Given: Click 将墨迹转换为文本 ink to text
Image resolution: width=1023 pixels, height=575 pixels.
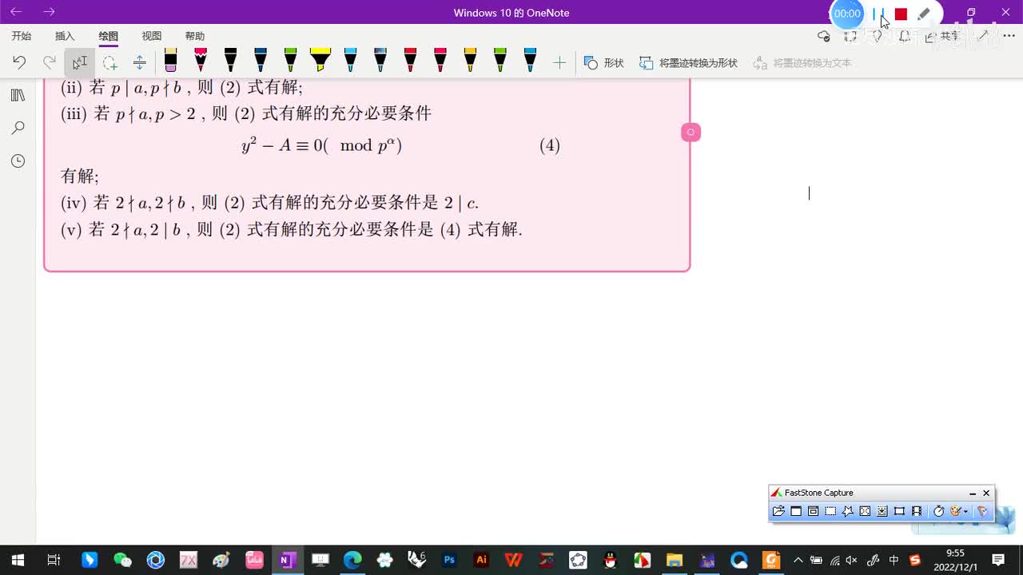Looking at the screenshot, I should 802,62.
